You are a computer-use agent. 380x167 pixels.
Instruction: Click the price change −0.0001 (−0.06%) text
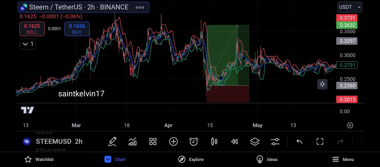(61, 16)
